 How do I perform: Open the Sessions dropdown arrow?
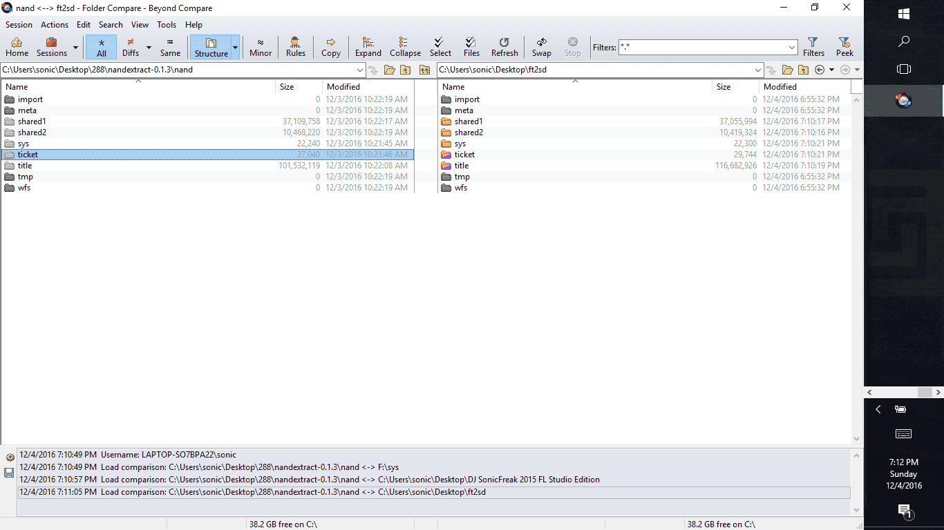click(x=75, y=48)
